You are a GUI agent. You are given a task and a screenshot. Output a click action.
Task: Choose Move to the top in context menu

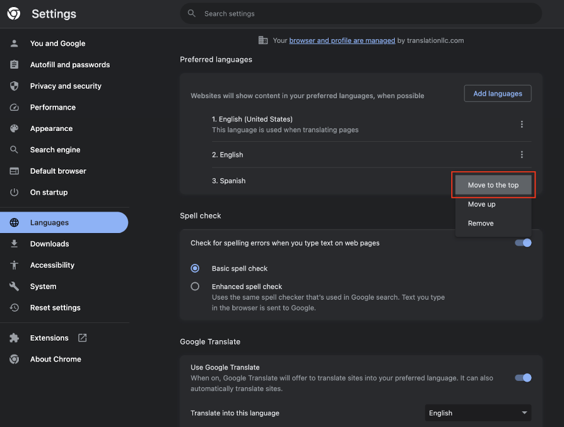click(x=493, y=185)
